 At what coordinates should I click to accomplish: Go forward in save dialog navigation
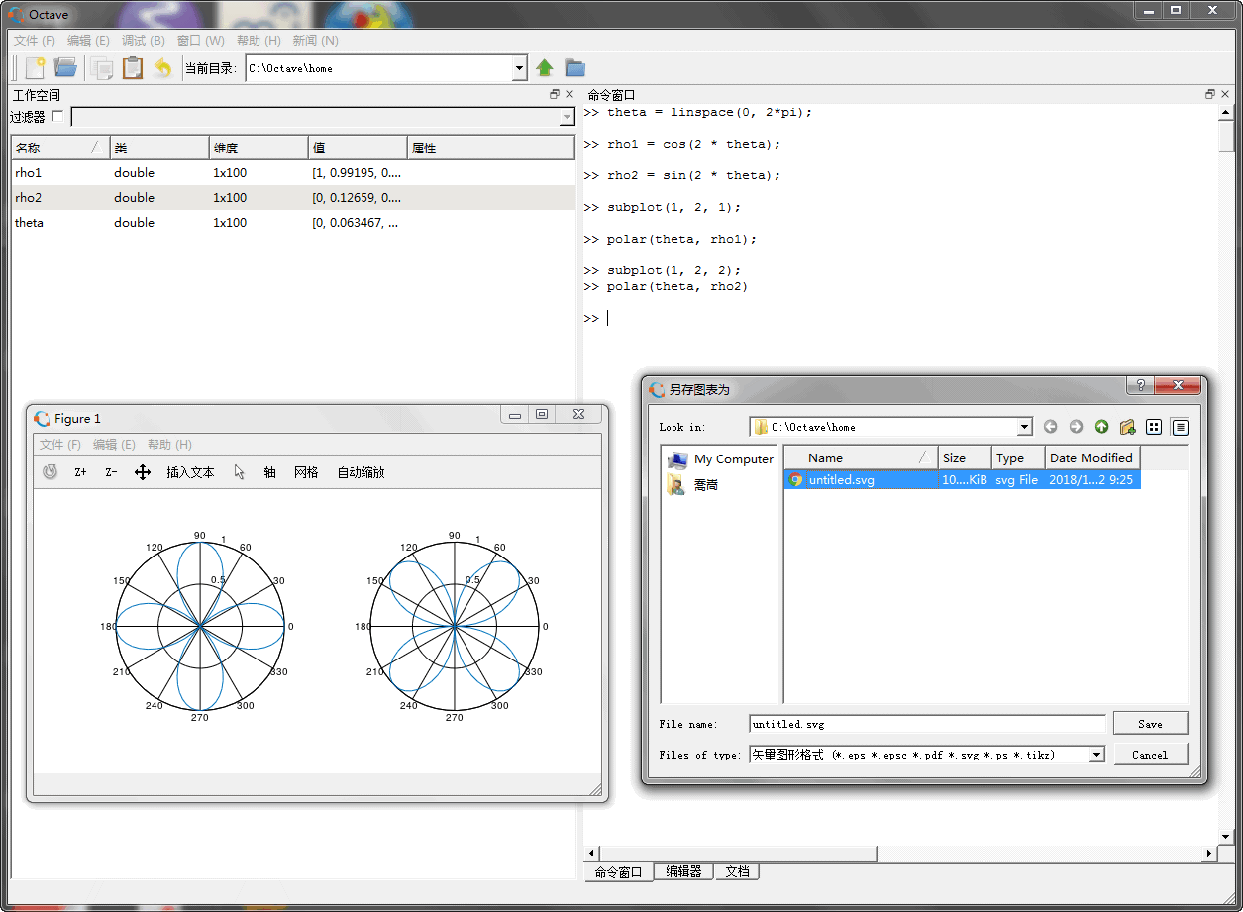[1077, 427]
